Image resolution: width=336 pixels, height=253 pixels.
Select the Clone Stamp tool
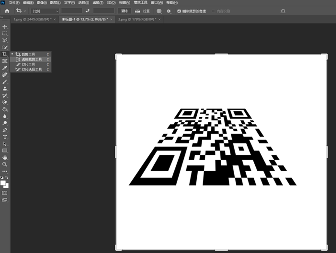coord(5,89)
